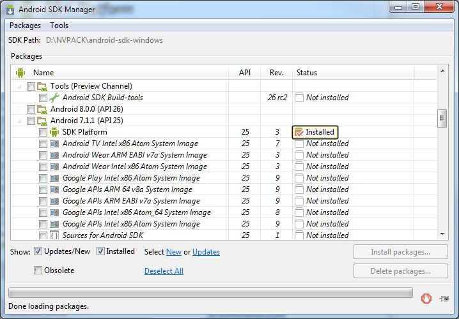Viewport: 459px width, 319px height.
Task: Click the scroll up arrow of package list
Action: pyautogui.click(x=442, y=71)
